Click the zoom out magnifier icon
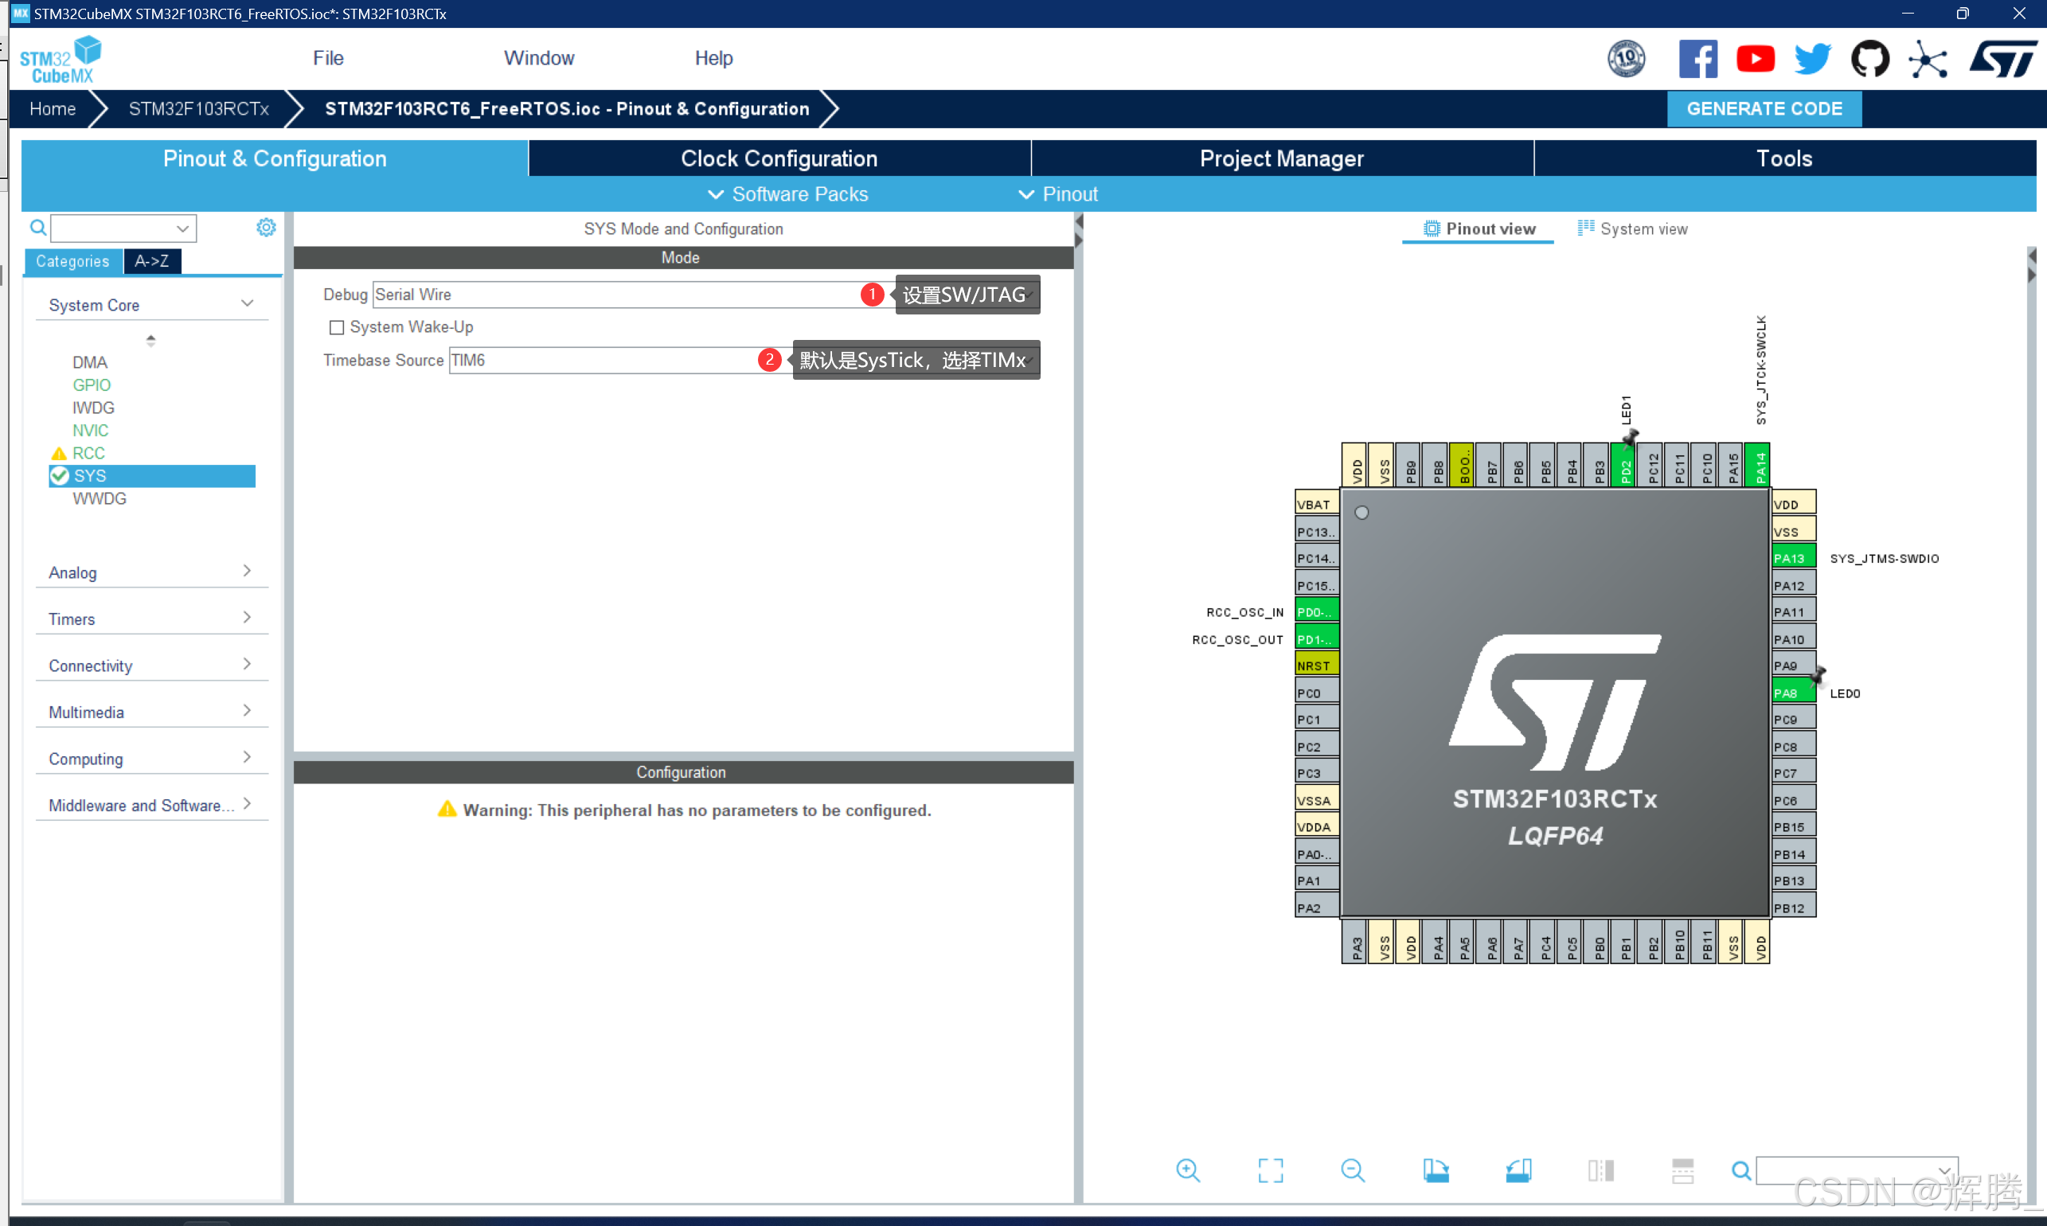The height and width of the screenshot is (1226, 2047). [1352, 1170]
